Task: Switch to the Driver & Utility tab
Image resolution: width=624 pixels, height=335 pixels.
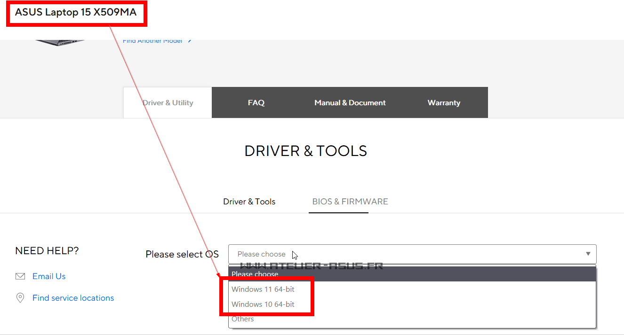Action: (x=168, y=103)
